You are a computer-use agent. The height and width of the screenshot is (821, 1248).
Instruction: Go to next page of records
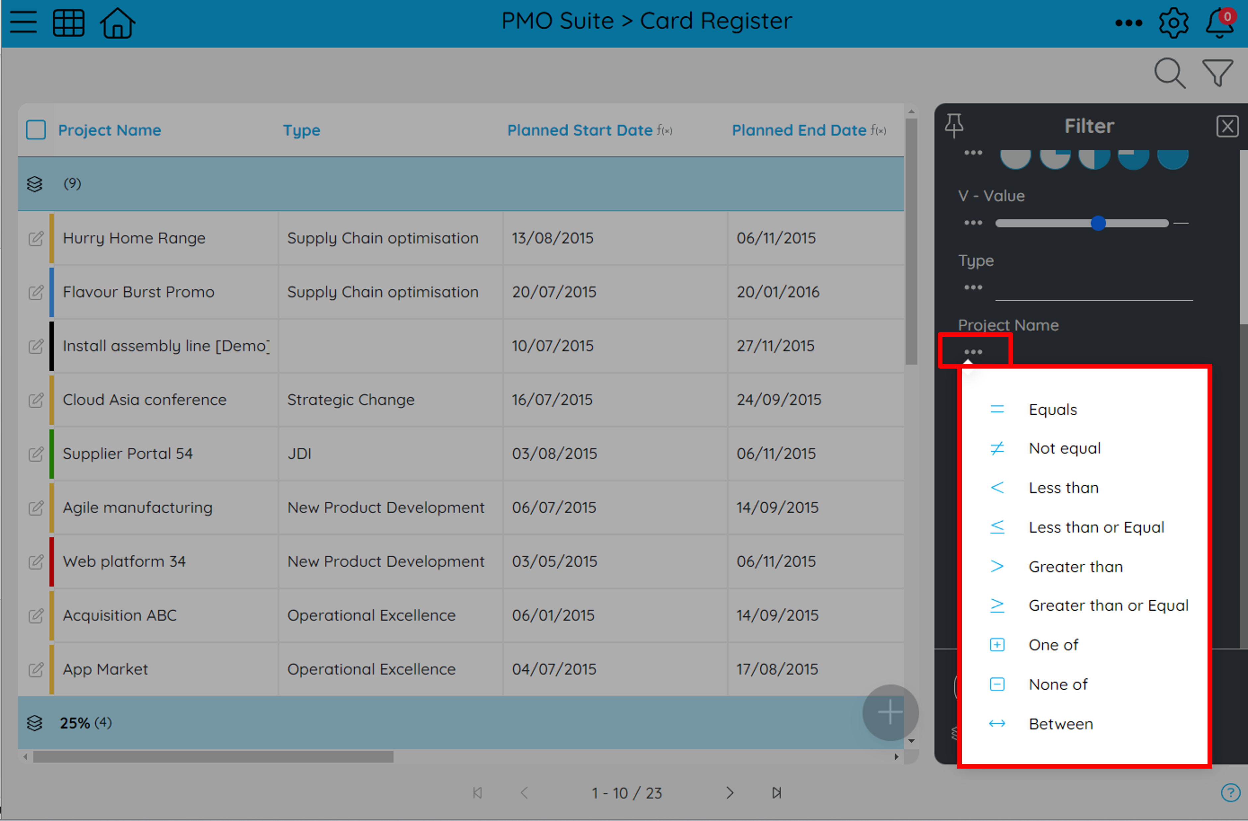coord(729,793)
